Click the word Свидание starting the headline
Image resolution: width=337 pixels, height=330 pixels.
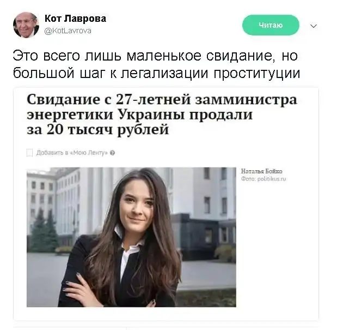pyautogui.click(x=63, y=99)
